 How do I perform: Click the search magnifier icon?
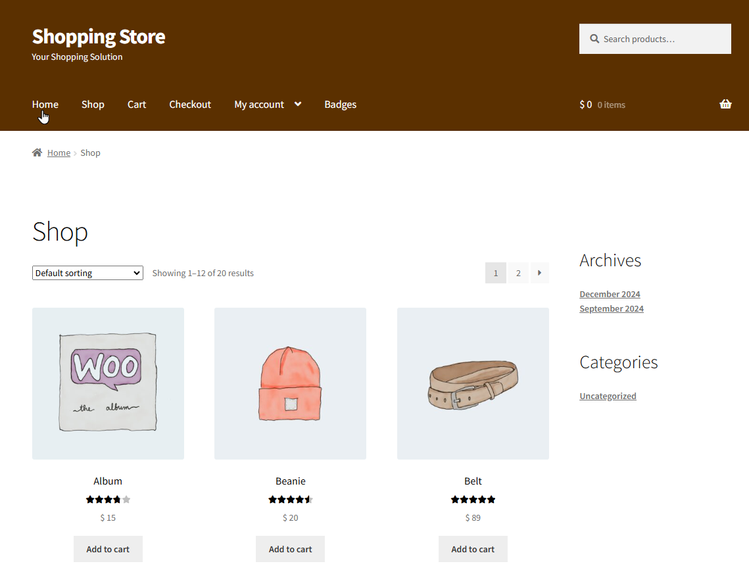pyautogui.click(x=594, y=39)
